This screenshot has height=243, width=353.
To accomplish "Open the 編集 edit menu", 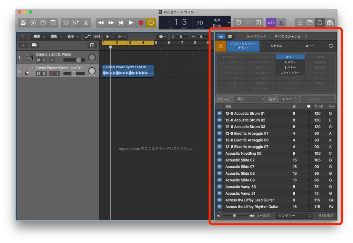I will (39, 36).
